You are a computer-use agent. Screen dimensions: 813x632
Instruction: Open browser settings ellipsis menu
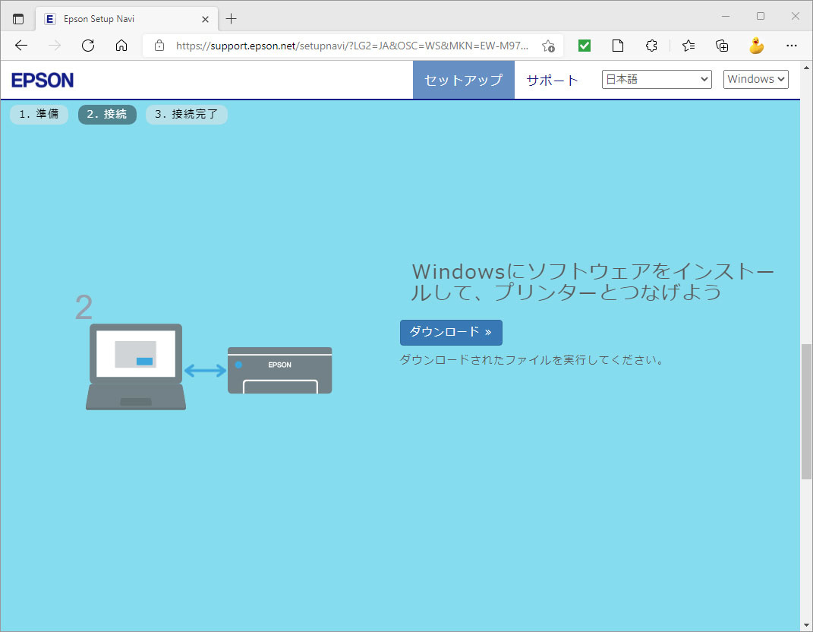tap(792, 46)
